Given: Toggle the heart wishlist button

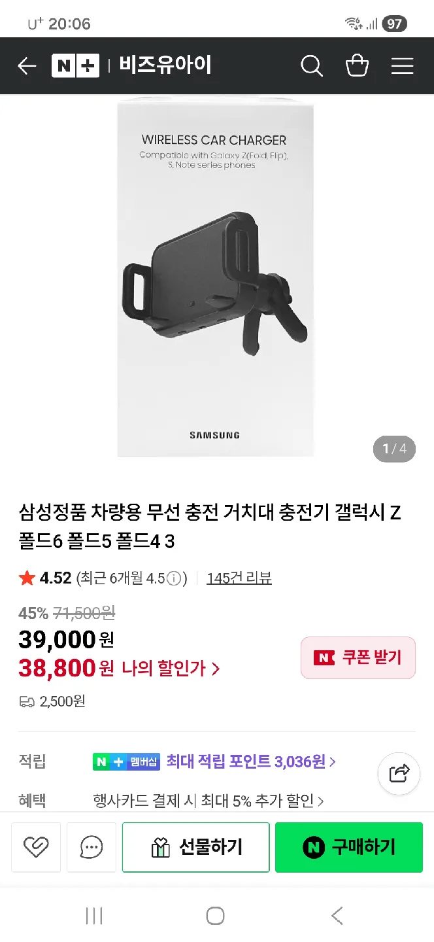Looking at the screenshot, I should coord(36,847).
